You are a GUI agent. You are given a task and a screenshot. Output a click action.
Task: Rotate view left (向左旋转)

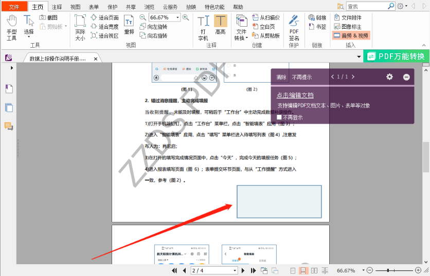154,27
